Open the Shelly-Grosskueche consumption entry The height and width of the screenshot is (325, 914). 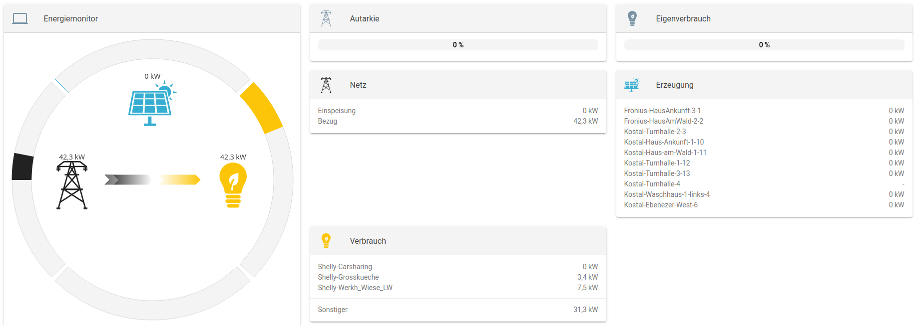click(348, 277)
